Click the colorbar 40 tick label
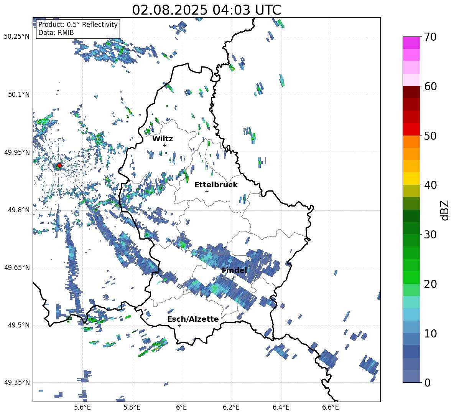 click(430, 185)
